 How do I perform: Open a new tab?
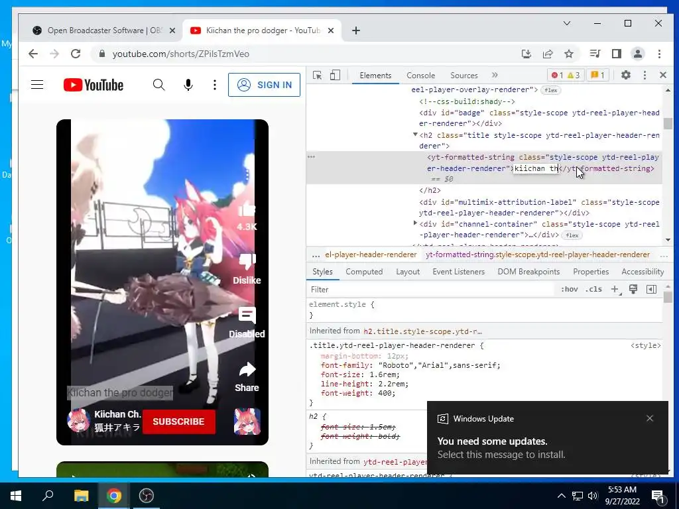point(356,30)
